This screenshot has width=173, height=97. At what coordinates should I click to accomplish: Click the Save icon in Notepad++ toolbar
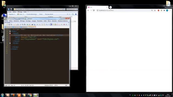pyautogui.click(x=9, y=25)
